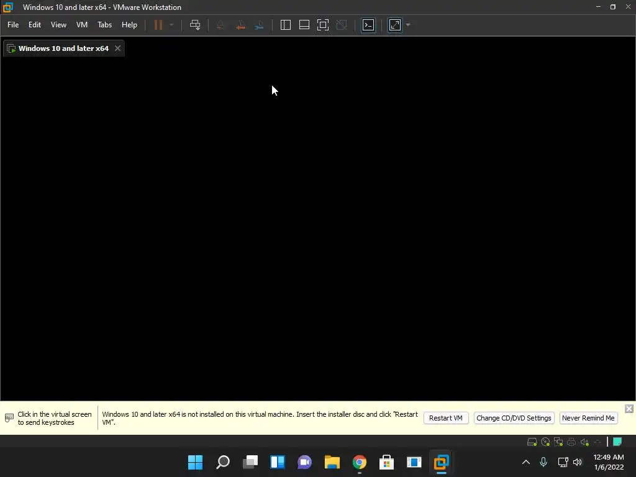Click inside the black virtual screen
The width and height of the screenshot is (636, 477).
tap(318, 227)
